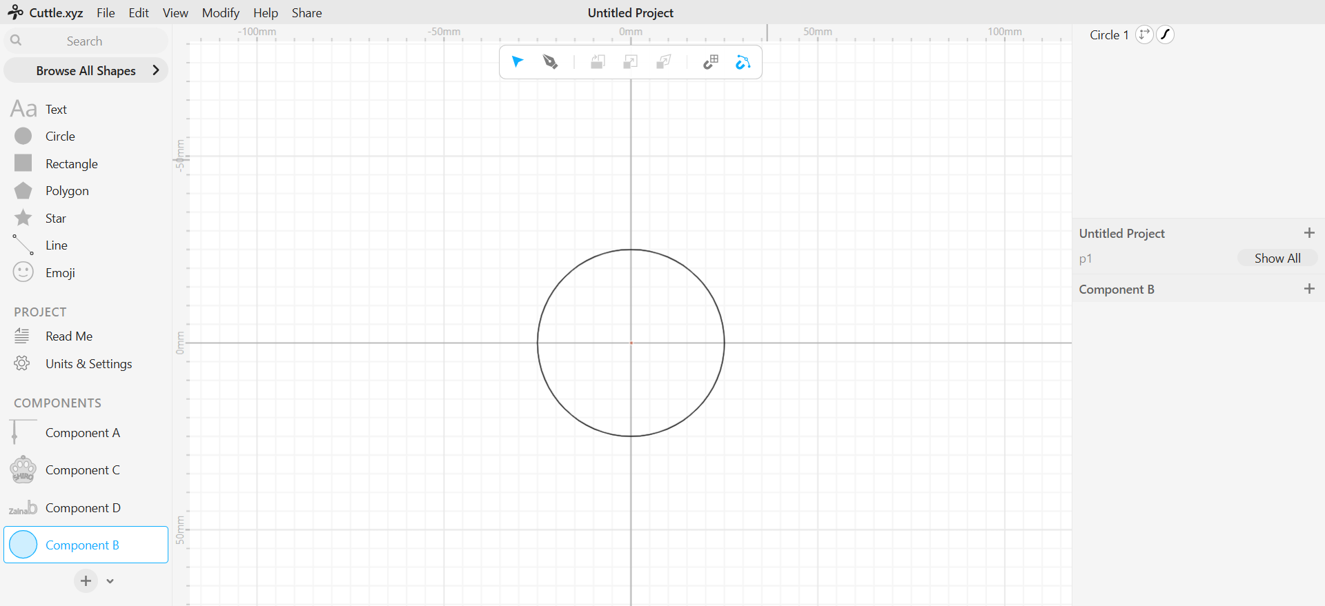This screenshot has width=1325, height=606.
Task: Toggle snap-to-geometry magnet icon in blue
Action: pyautogui.click(x=743, y=62)
